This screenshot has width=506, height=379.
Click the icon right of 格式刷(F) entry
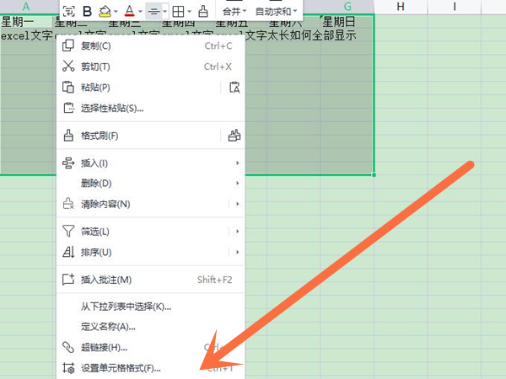[234, 135]
